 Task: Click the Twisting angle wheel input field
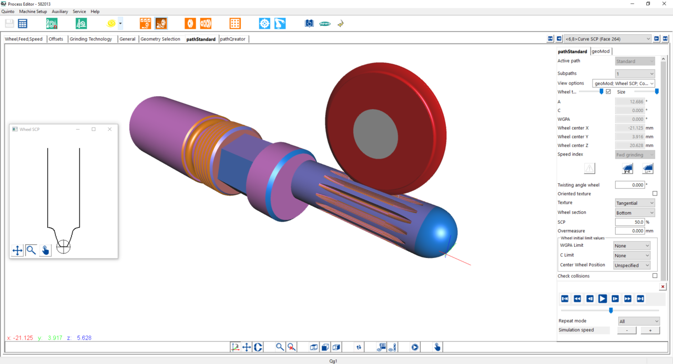(x=630, y=185)
